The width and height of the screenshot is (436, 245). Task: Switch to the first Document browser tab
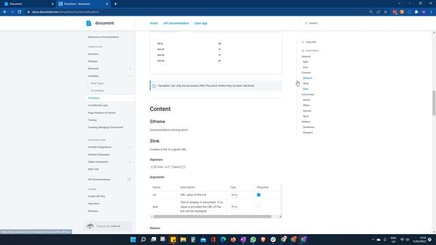coord(28,4)
